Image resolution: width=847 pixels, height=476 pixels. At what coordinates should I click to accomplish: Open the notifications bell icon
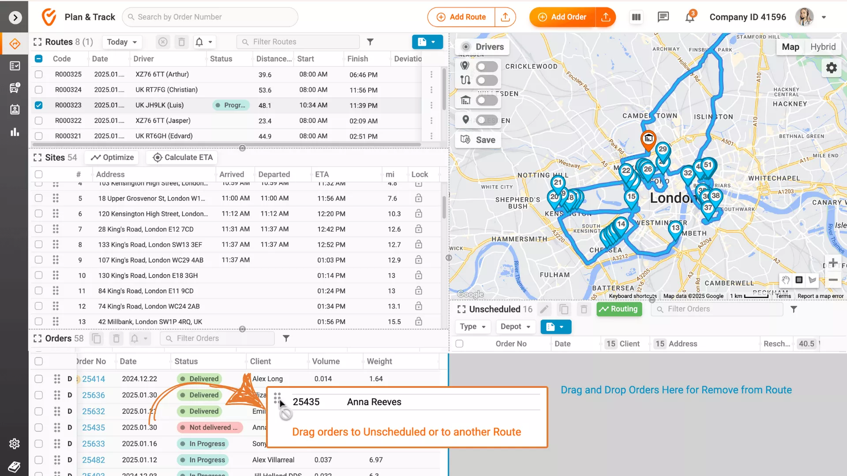(x=690, y=17)
